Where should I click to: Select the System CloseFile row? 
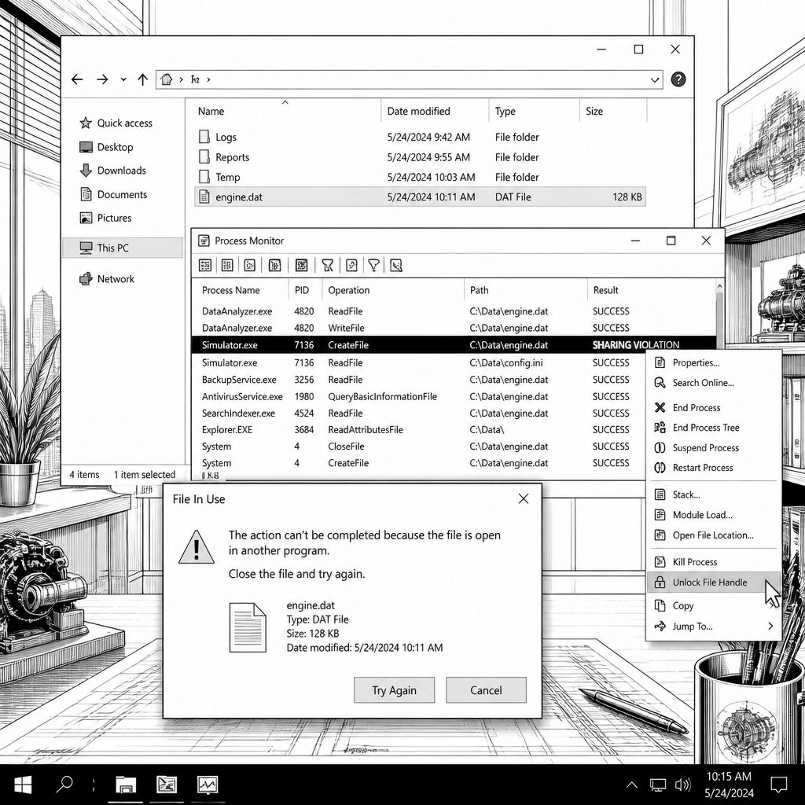tap(418, 447)
